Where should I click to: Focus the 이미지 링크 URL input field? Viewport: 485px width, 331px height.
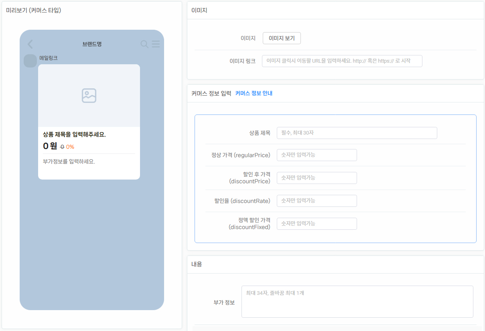tap(342, 61)
